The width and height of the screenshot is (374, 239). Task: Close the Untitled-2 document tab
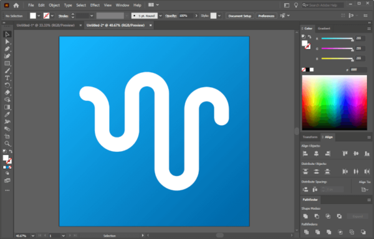click(x=150, y=26)
